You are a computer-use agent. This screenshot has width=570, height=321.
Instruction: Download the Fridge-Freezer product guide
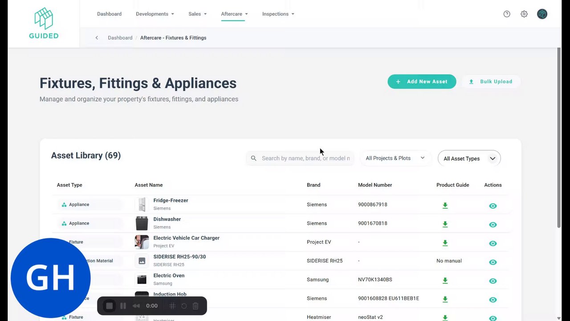pyautogui.click(x=445, y=206)
